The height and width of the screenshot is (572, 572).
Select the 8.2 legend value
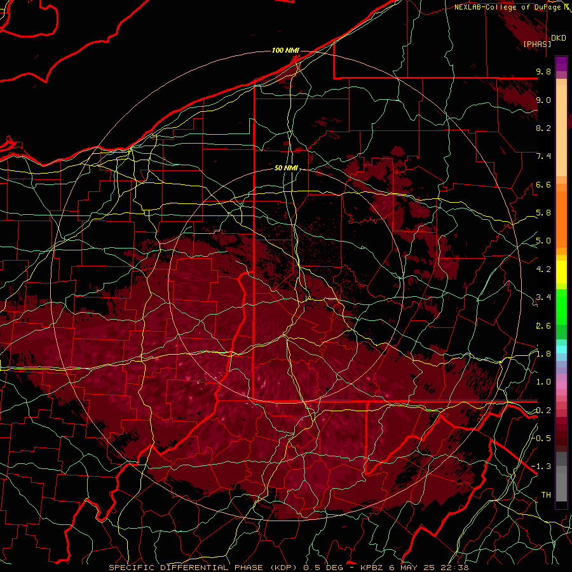click(543, 128)
